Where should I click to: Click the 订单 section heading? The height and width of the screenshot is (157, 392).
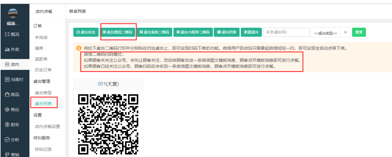[x=37, y=26]
